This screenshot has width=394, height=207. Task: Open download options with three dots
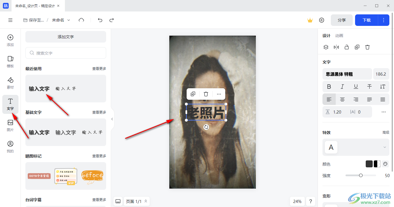(x=384, y=20)
